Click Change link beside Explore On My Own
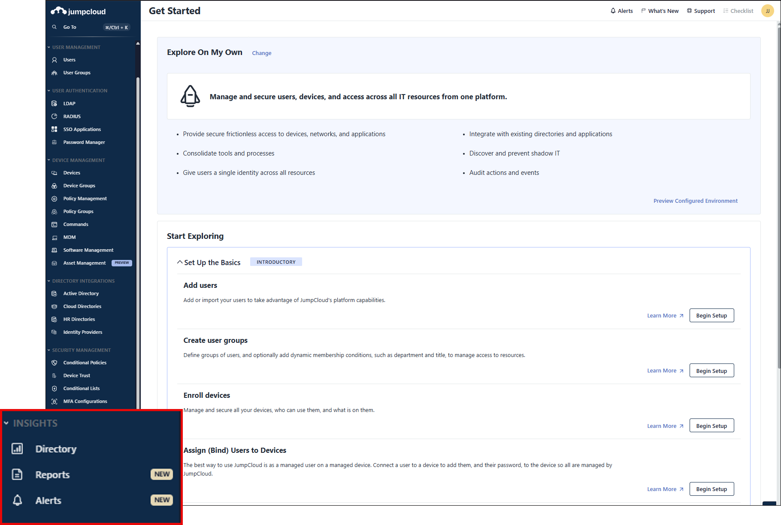This screenshot has width=781, height=525. pyautogui.click(x=261, y=53)
